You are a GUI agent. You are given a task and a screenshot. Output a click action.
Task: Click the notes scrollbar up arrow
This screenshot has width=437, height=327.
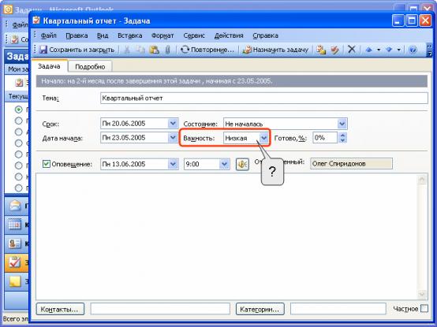(422, 179)
